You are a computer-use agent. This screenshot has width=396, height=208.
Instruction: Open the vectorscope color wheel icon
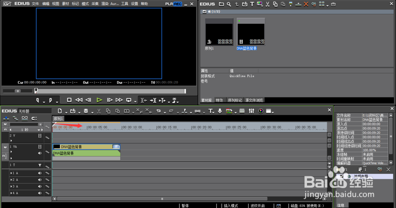[261, 111]
